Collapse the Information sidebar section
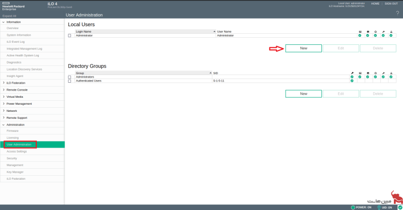The height and width of the screenshot is (210, 403). click(x=4, y=22)
